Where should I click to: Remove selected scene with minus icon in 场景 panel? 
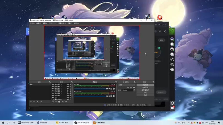pyautogui.click(x=34, y=102)
